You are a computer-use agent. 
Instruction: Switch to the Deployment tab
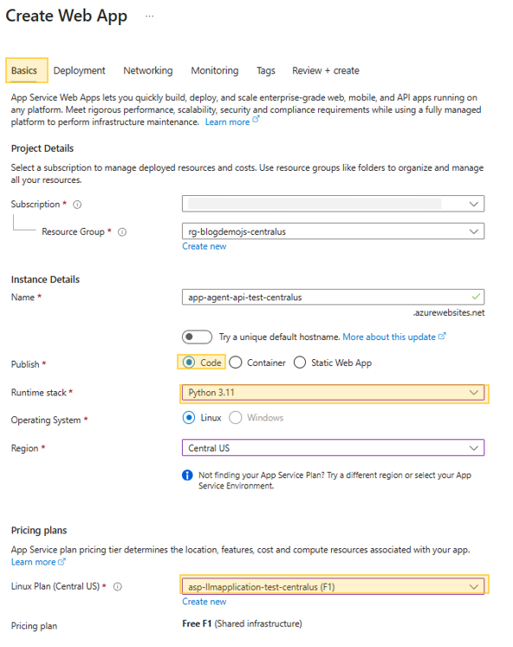click(79, 70)
